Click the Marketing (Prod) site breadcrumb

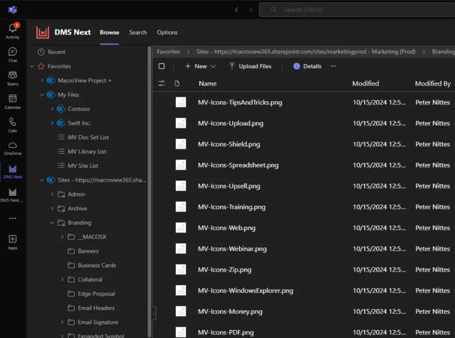[306, 52]
